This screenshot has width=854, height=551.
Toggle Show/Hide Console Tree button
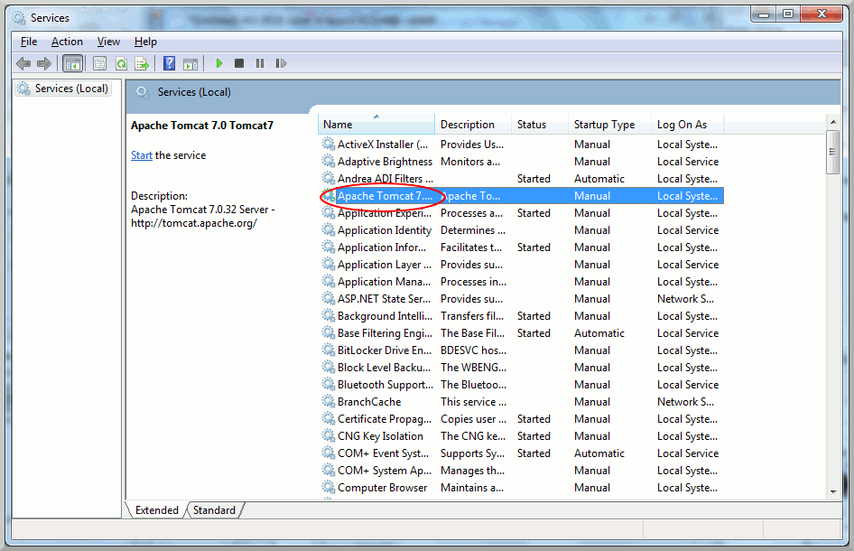72,63
